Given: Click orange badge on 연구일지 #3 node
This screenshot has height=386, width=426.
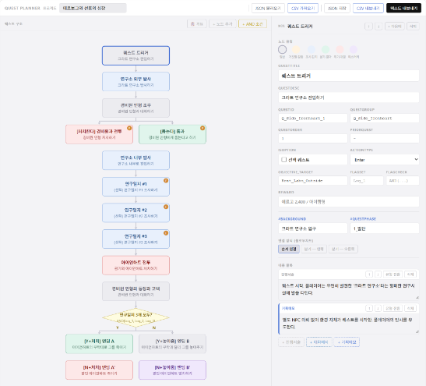Looking at the screenshot, I should pos(166,233).
